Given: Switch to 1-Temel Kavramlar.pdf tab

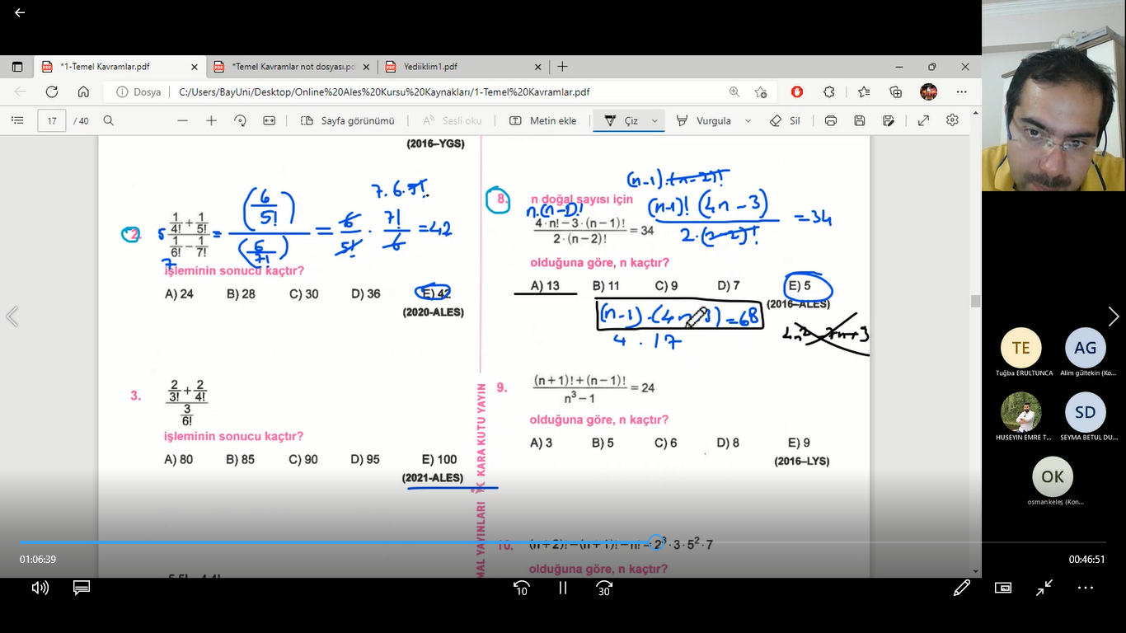Looking at the screenshot, I should point(120,67).
